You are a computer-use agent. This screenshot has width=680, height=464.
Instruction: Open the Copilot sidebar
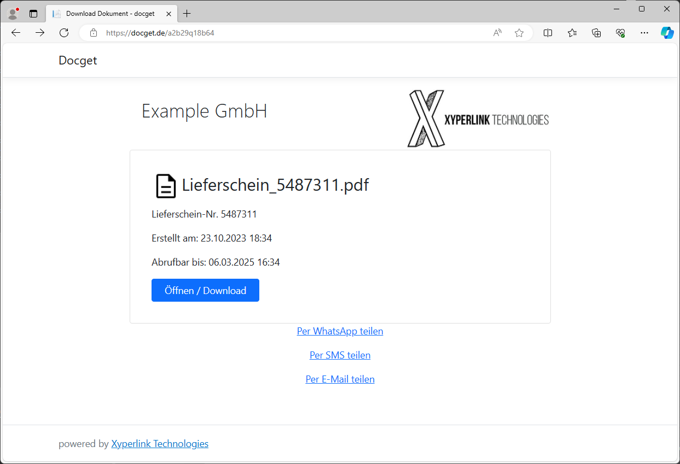(x=667, y=33)
